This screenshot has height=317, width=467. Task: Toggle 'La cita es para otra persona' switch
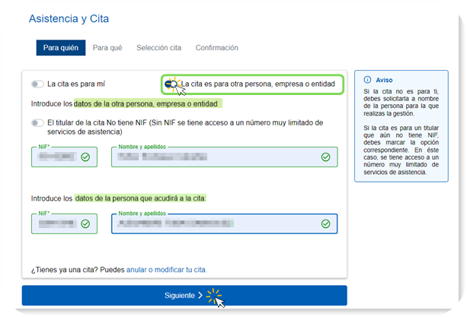(170, 84)
